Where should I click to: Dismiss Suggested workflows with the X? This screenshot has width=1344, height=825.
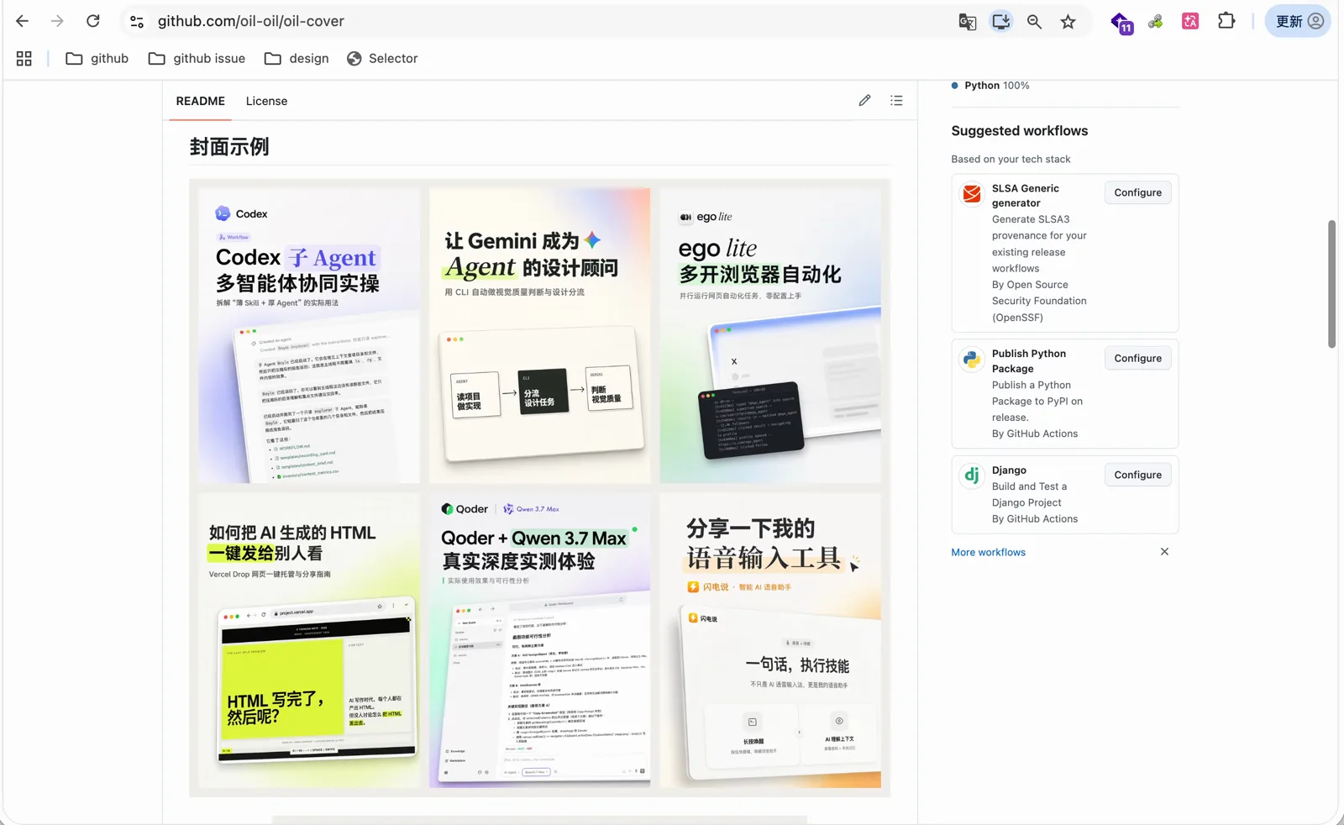1164,552
